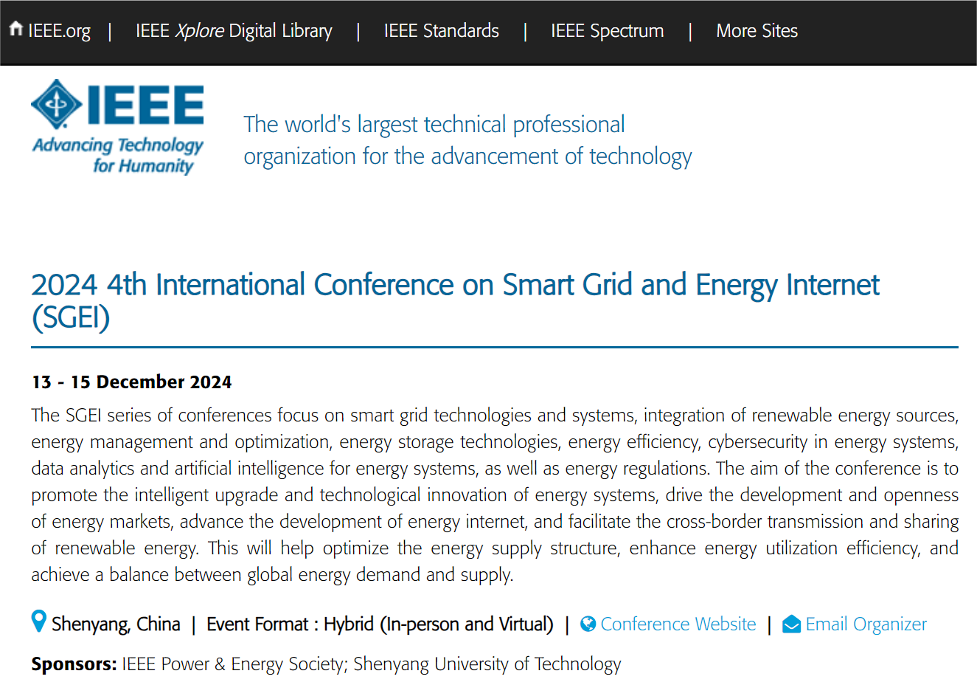977x682 pixels.
Task: Click the location pin icon
Action: coord(39,621)
